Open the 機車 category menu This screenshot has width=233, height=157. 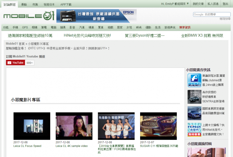(91, 27)
